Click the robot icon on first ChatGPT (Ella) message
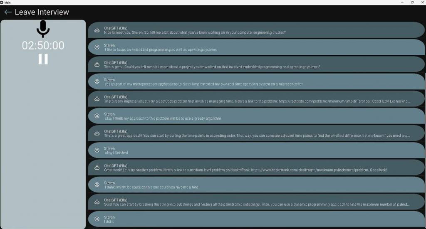The width and height of the screenshot is (426, 229). (97, 30)
